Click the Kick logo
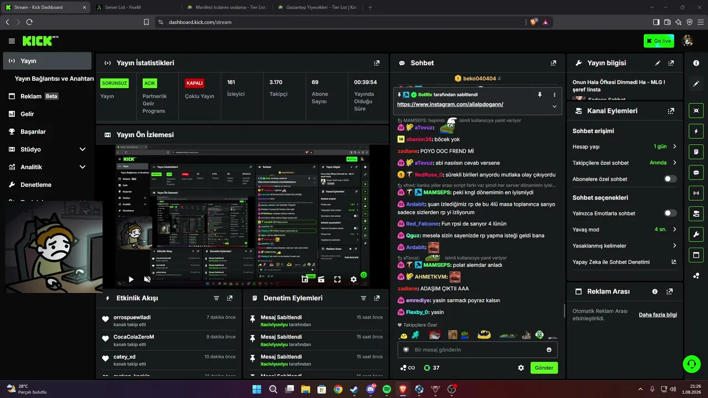This screenshot has height=398, width=708. pos(40,41)
